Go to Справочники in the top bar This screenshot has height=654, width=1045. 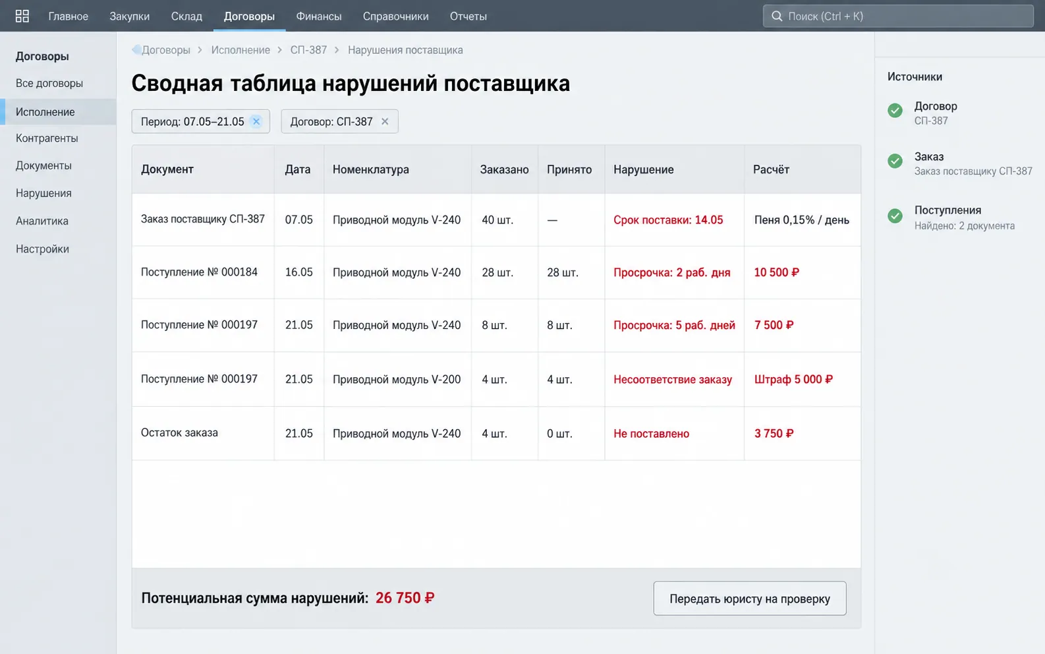click(395, 16)
